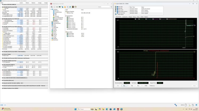Click the HWiNFO blue X close sensors icon
The image size is (199, 111).
pyautogui.click(x=196, y=105)
